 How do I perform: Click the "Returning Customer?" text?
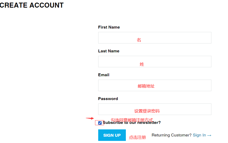[x=171, y=135]
